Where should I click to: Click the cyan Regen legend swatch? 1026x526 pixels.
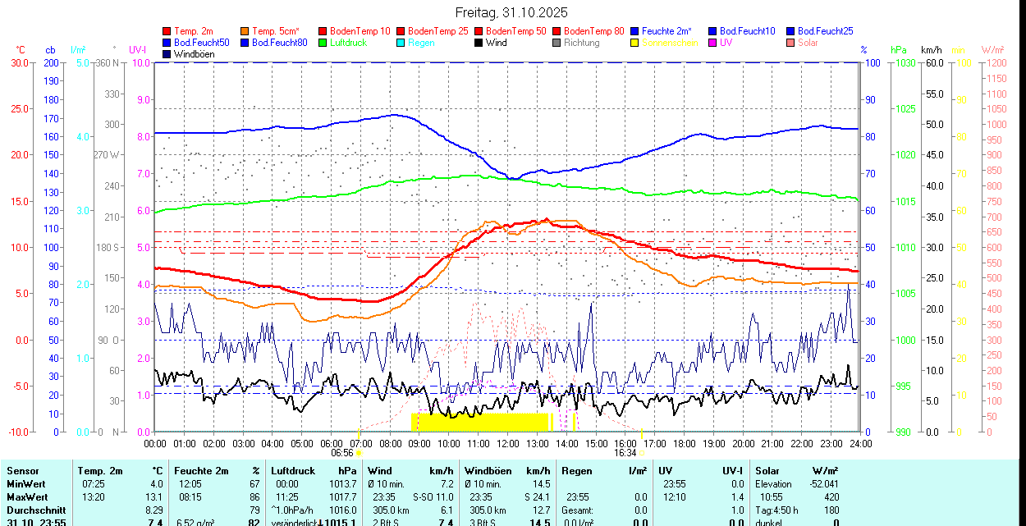coord(401,43)
